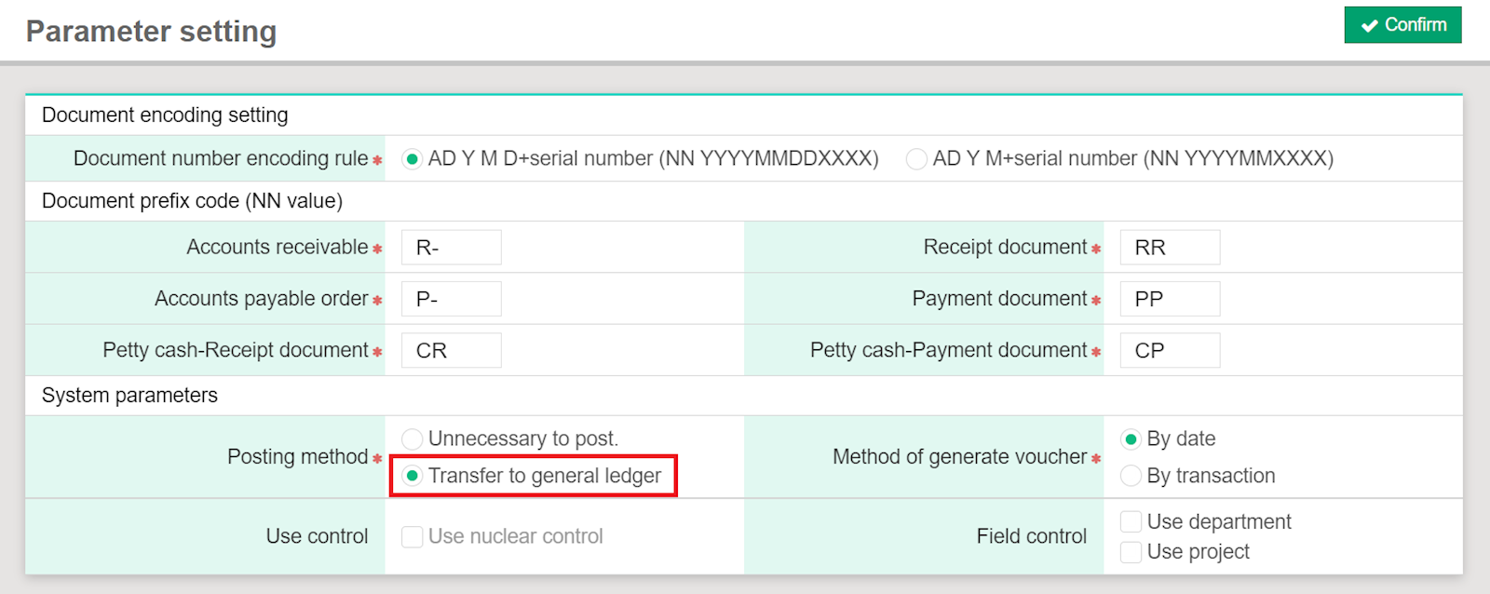Image resolution: width=1490 pixels, height=594 pixels.
Task: Click the Receipt document prefix field
Action: click(x=1170, y=248)
